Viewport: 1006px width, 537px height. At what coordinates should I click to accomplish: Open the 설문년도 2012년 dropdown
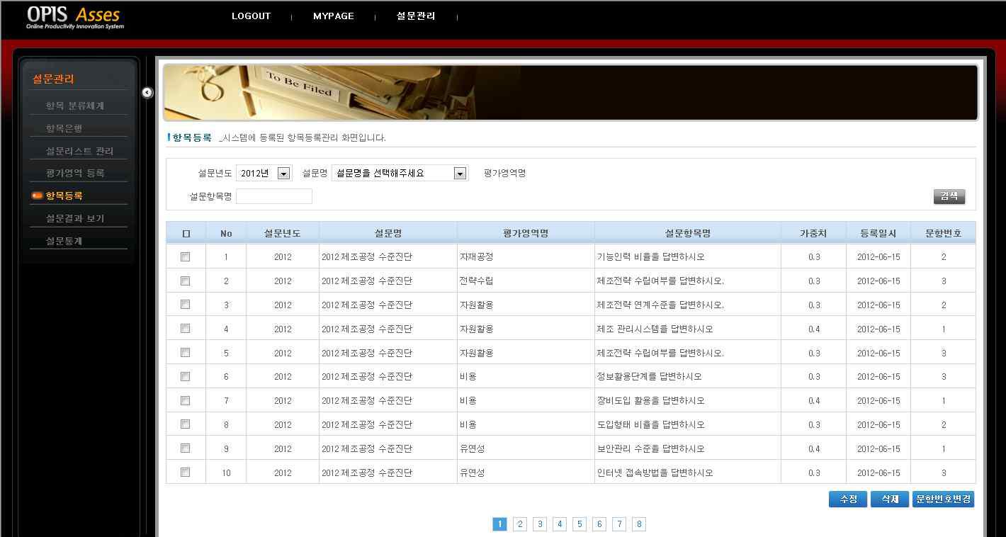(264, 173)
